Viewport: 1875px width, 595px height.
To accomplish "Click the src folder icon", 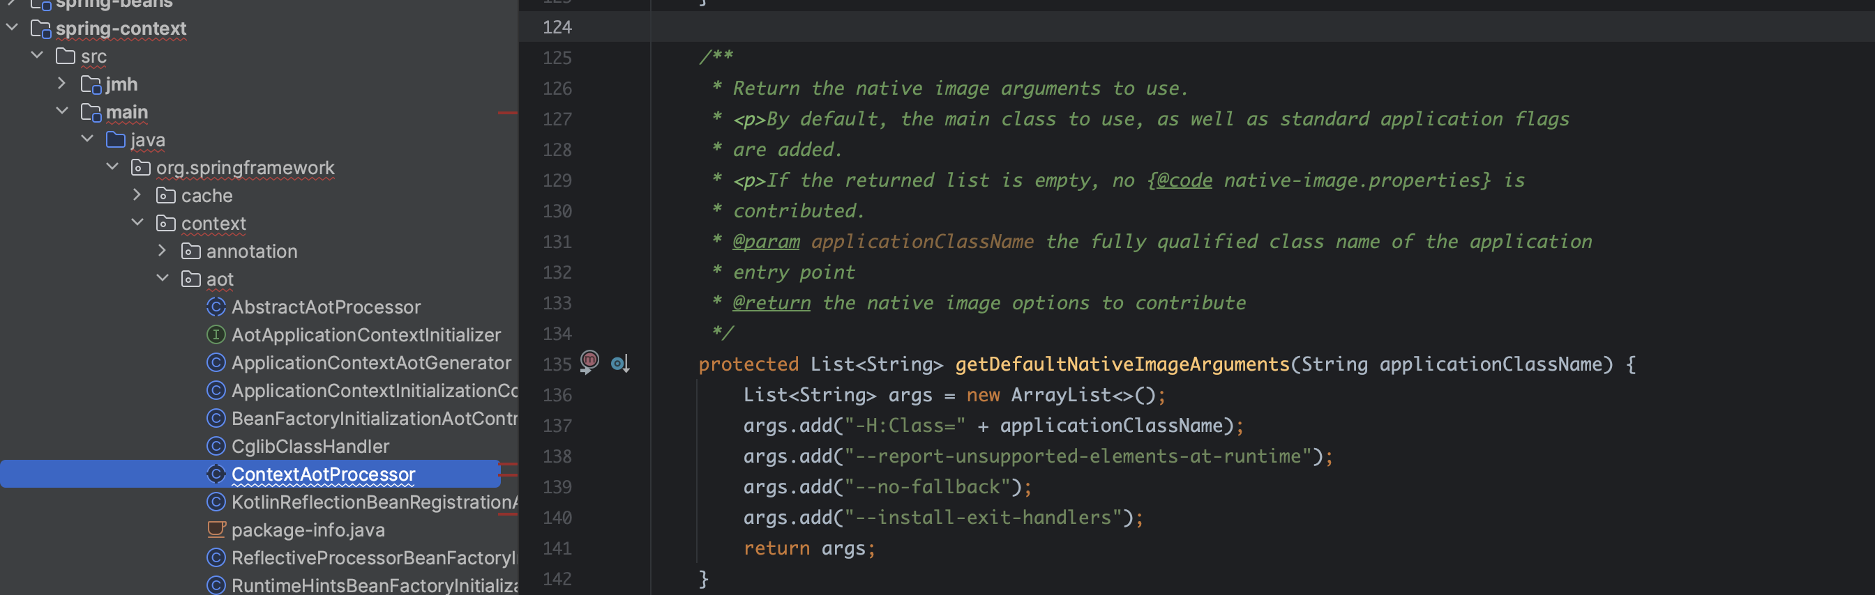I will [x=66, y=56].
